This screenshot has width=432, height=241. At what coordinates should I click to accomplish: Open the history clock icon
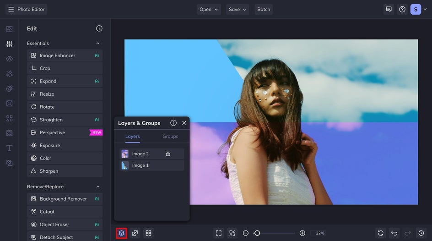pos(421,233)
